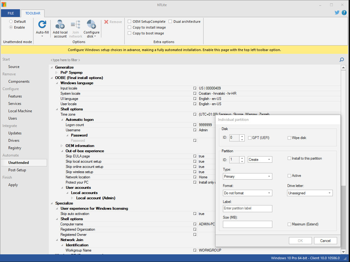Screen dimensions: 350x262
Task: Open the partition action Create dropdown
Action: pos(260,160)
